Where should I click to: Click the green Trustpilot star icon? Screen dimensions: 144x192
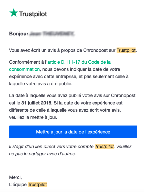[14, 13]
